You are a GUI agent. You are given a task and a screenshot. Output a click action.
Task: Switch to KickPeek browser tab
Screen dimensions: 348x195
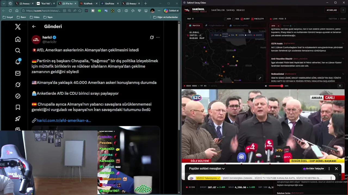click(88, 4)
